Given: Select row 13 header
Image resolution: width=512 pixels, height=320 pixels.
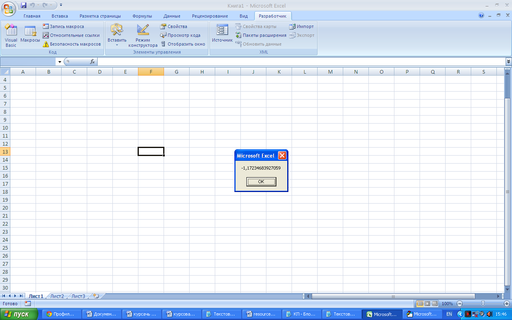Looking at the screenshot, I should pos(5,152).
